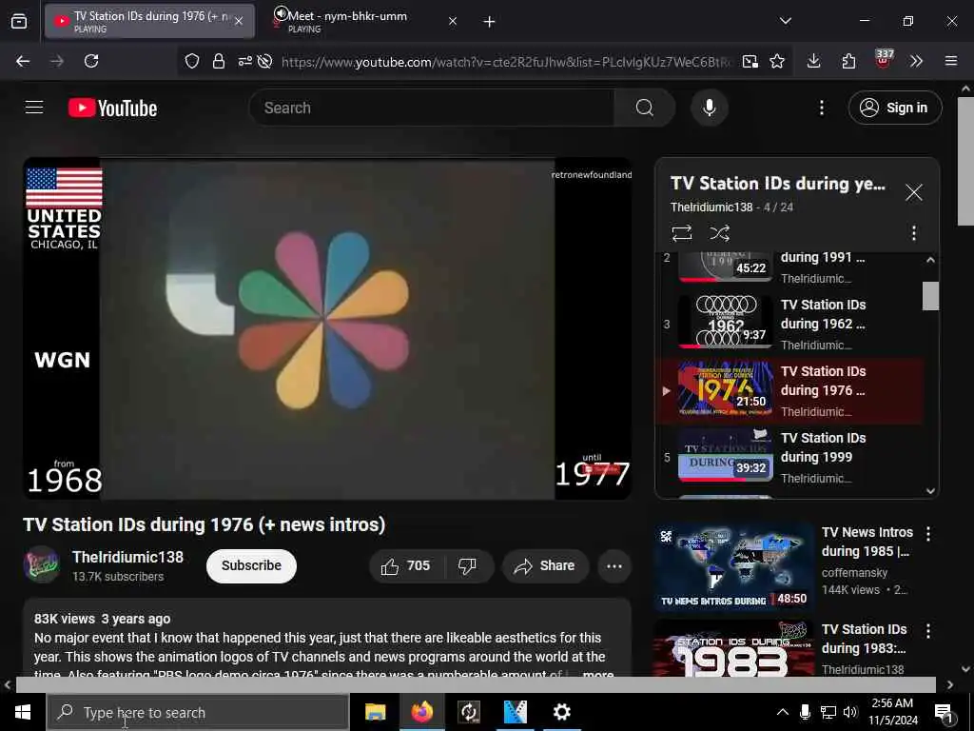Open the extension showing the 337 badge
The image size is (974, 731).
click(884, 60)
